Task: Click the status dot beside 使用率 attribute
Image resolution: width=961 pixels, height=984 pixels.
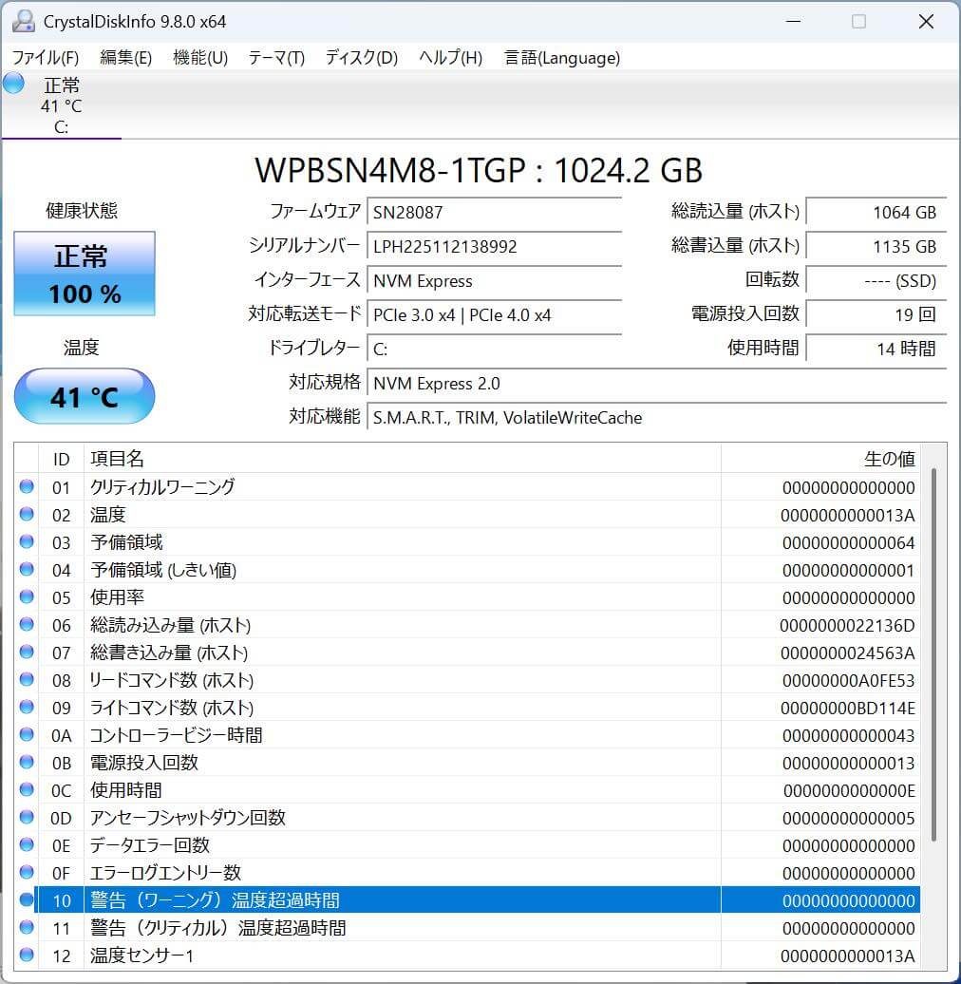Action: [28, 597]
